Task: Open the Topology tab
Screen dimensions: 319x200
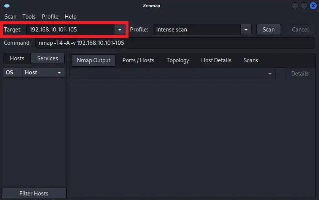Action: pyautogui.click(x=178, y=60)
